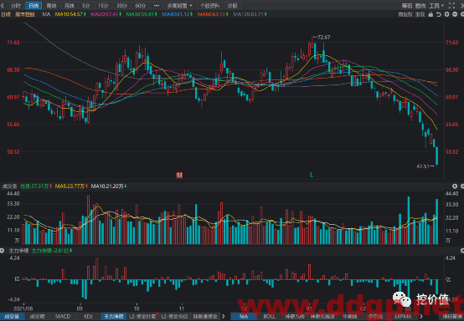Close the main-force net inflow panel
The height and width of the screenshot is (321, 464).
point(2,251)
